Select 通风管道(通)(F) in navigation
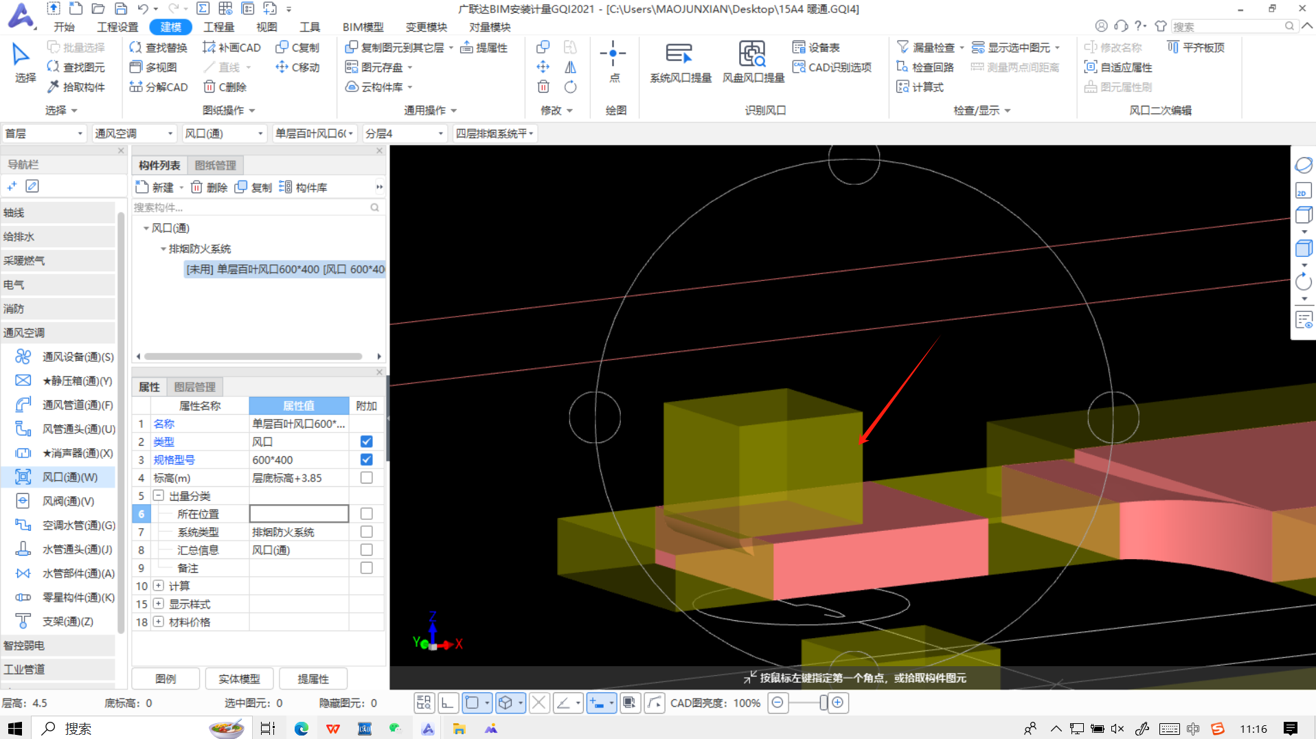Viewport: 1316px width, 739px height. pyautogui.click(x=65, y=405)
